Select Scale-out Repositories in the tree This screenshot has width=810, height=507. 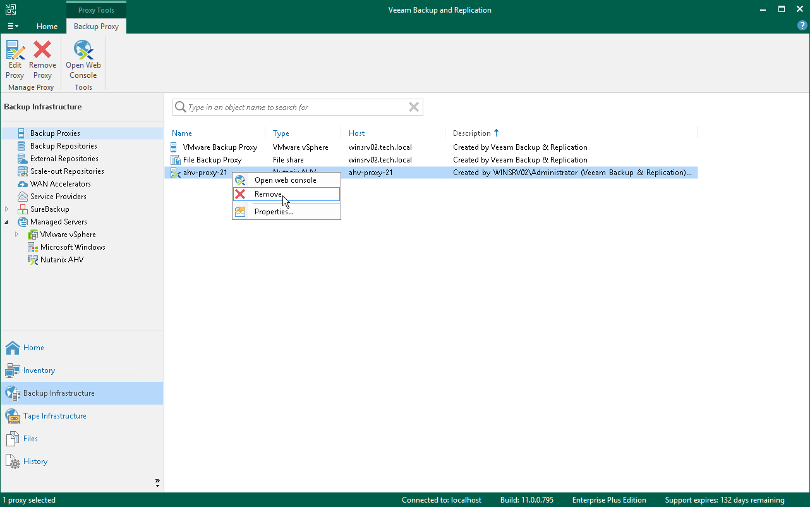(x=67, y=171)
